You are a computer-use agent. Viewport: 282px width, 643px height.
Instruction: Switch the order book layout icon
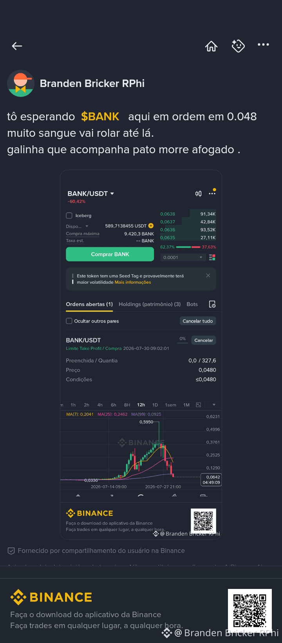click(x=212, y=257)
